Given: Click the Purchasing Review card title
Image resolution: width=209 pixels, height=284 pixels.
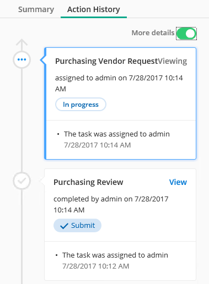Looking at the screenshot, I should tap(88, 182).
